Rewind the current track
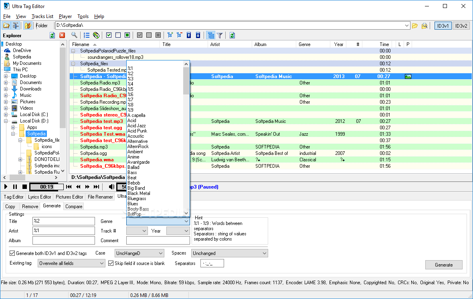 coord(78,187)
